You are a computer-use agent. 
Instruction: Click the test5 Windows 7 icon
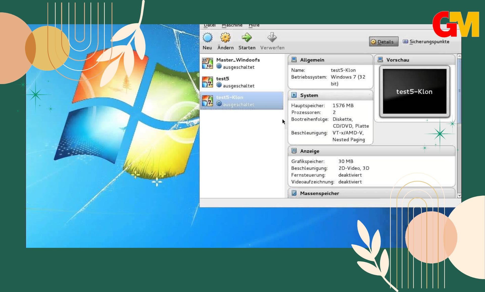(x=208, y=82)
